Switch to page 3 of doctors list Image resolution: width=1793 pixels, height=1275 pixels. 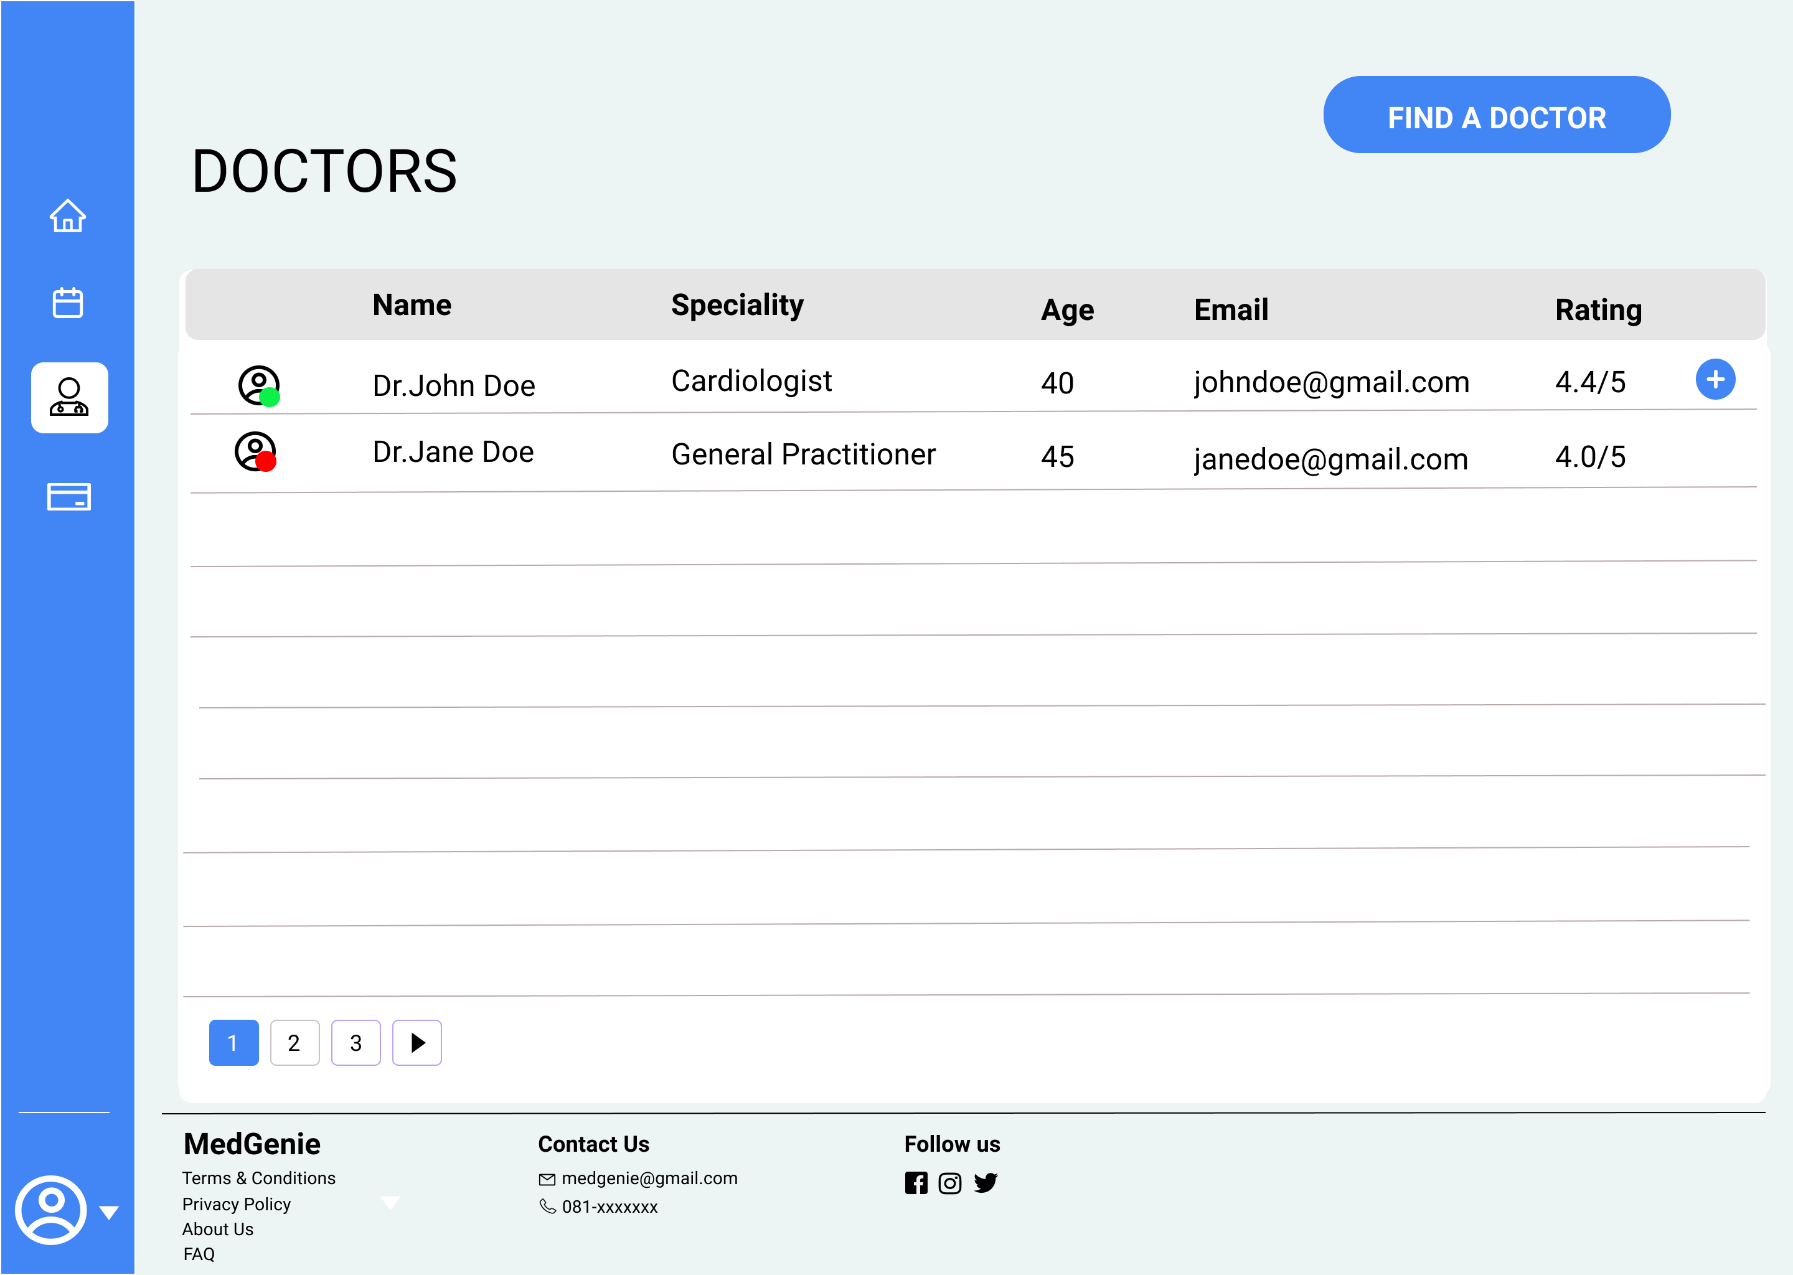(x=355, y=1043)
